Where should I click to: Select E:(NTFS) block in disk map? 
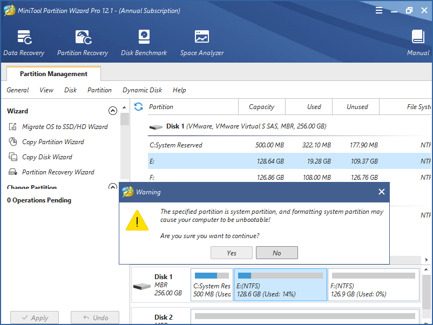click(280, 285)
